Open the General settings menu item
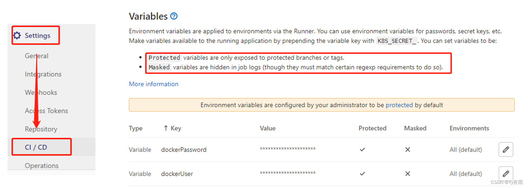Viewport: 528px width, 188px height. (36, 56)
